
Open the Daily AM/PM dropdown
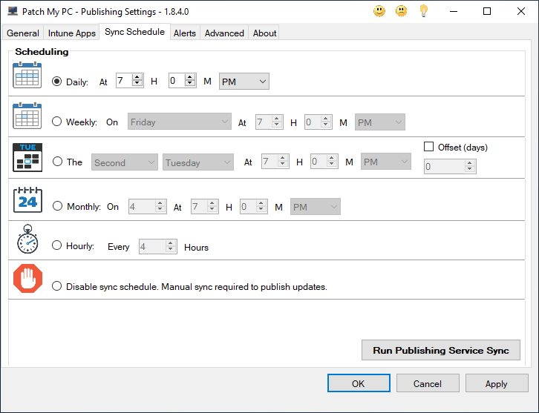coord(244,82)
